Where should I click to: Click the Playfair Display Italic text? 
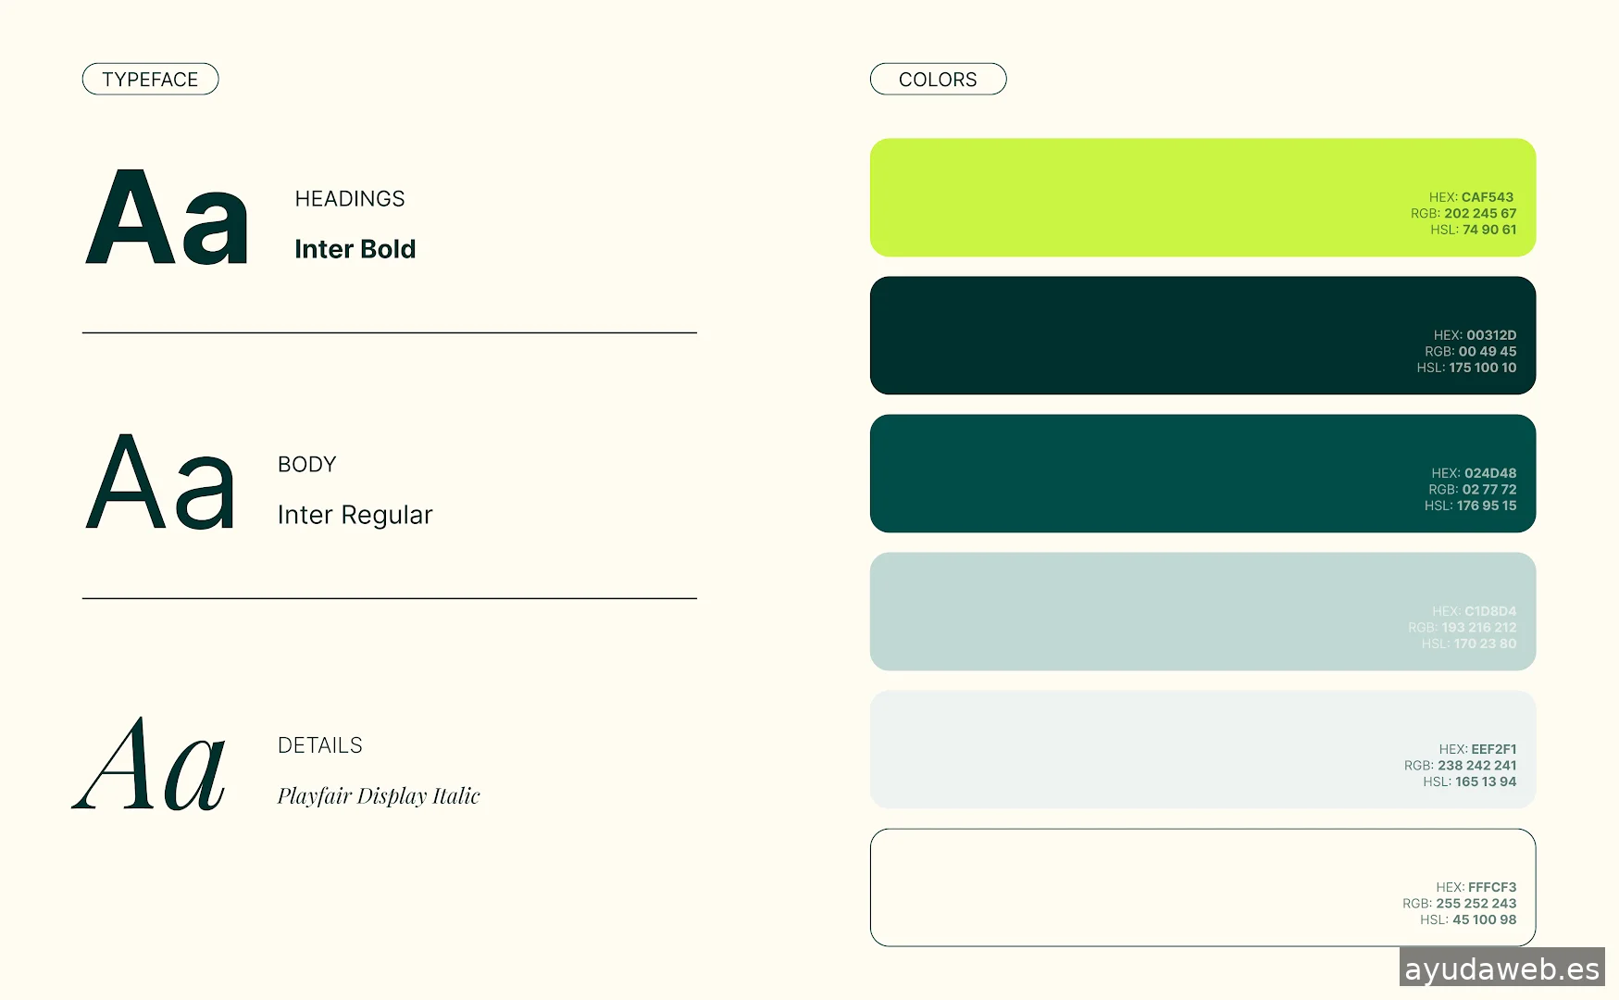click(x=379, y=796)
